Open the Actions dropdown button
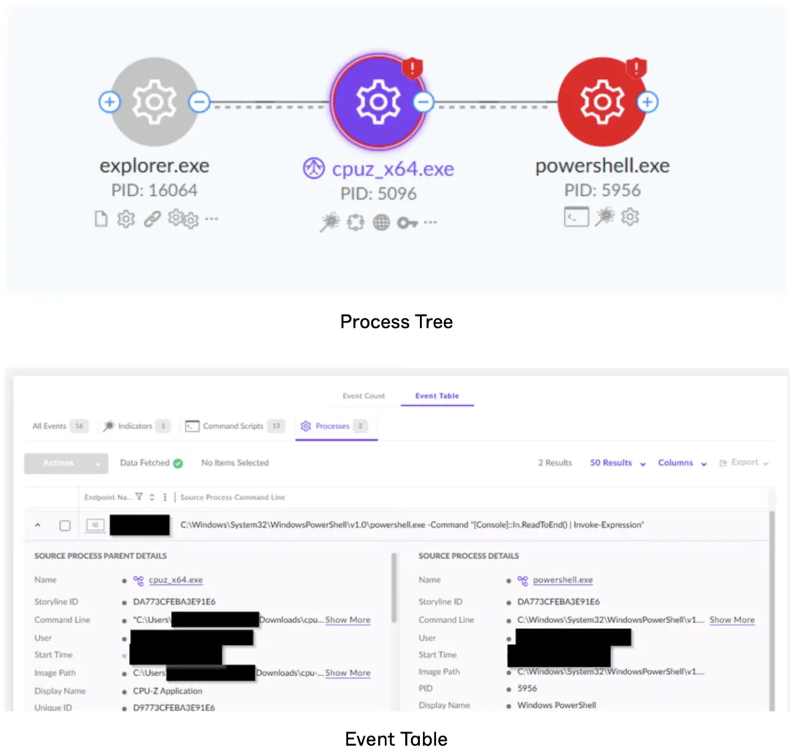Image resolution: width=790 pixels, height=751 pixels. (x=66, y=463)
